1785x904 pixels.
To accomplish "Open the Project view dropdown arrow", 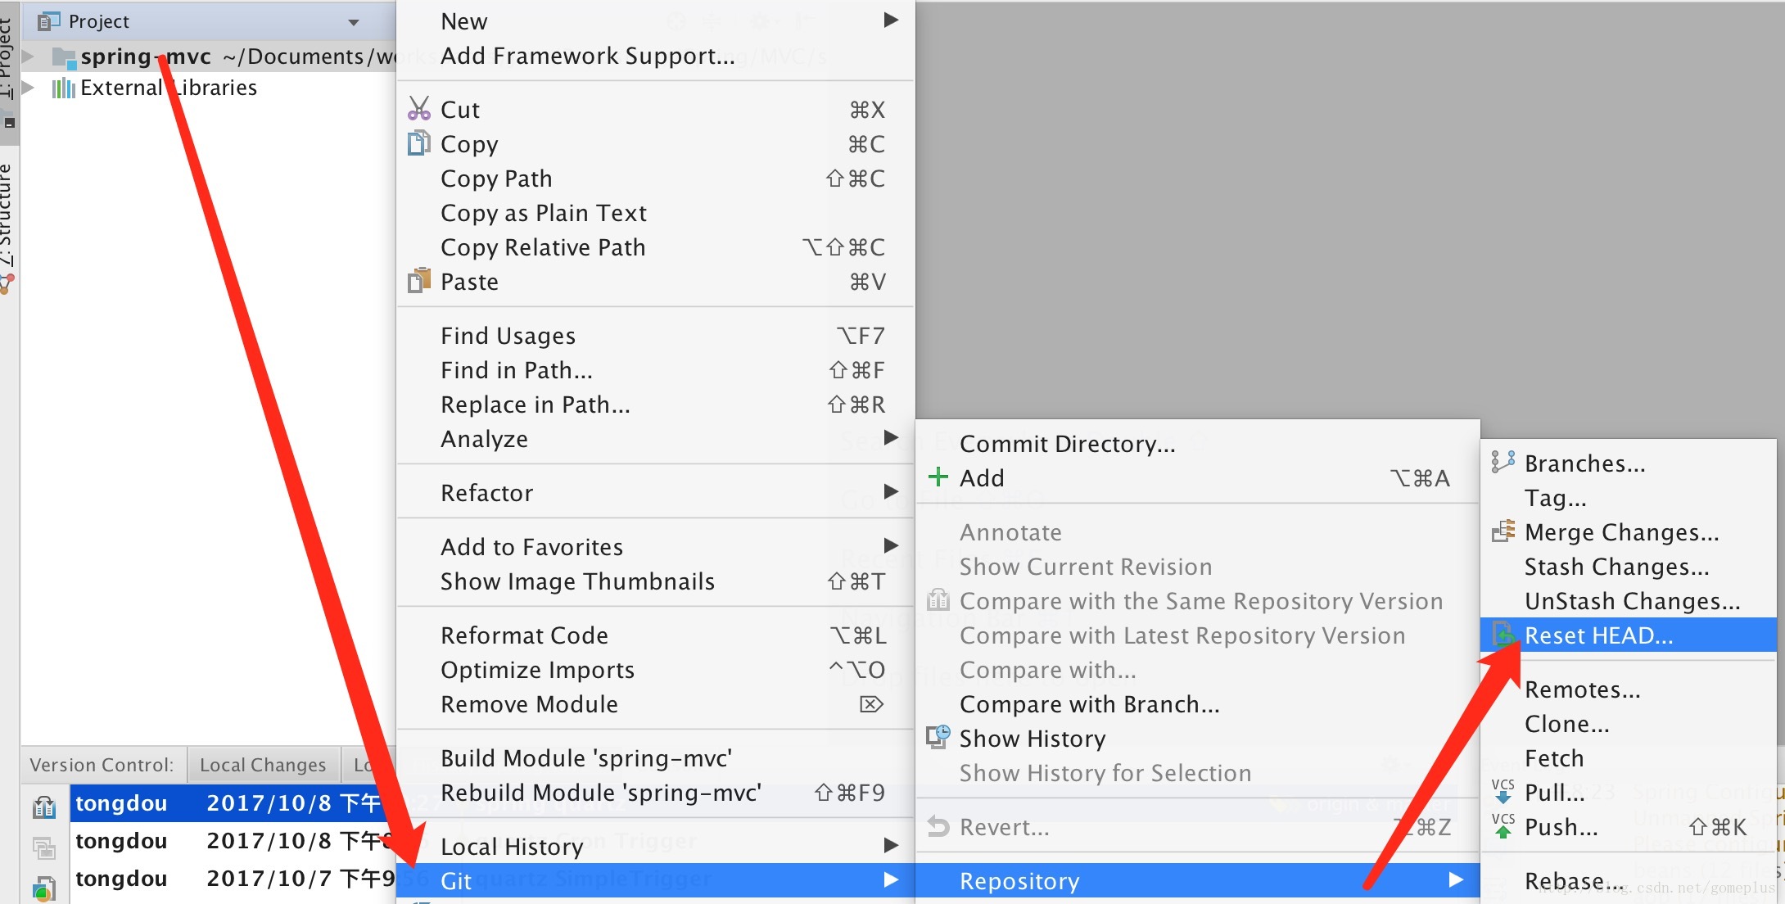I will (354, 22).
